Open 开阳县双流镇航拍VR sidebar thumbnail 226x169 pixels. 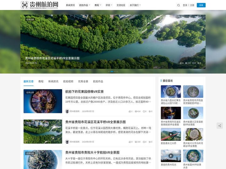tap(193, 91)
